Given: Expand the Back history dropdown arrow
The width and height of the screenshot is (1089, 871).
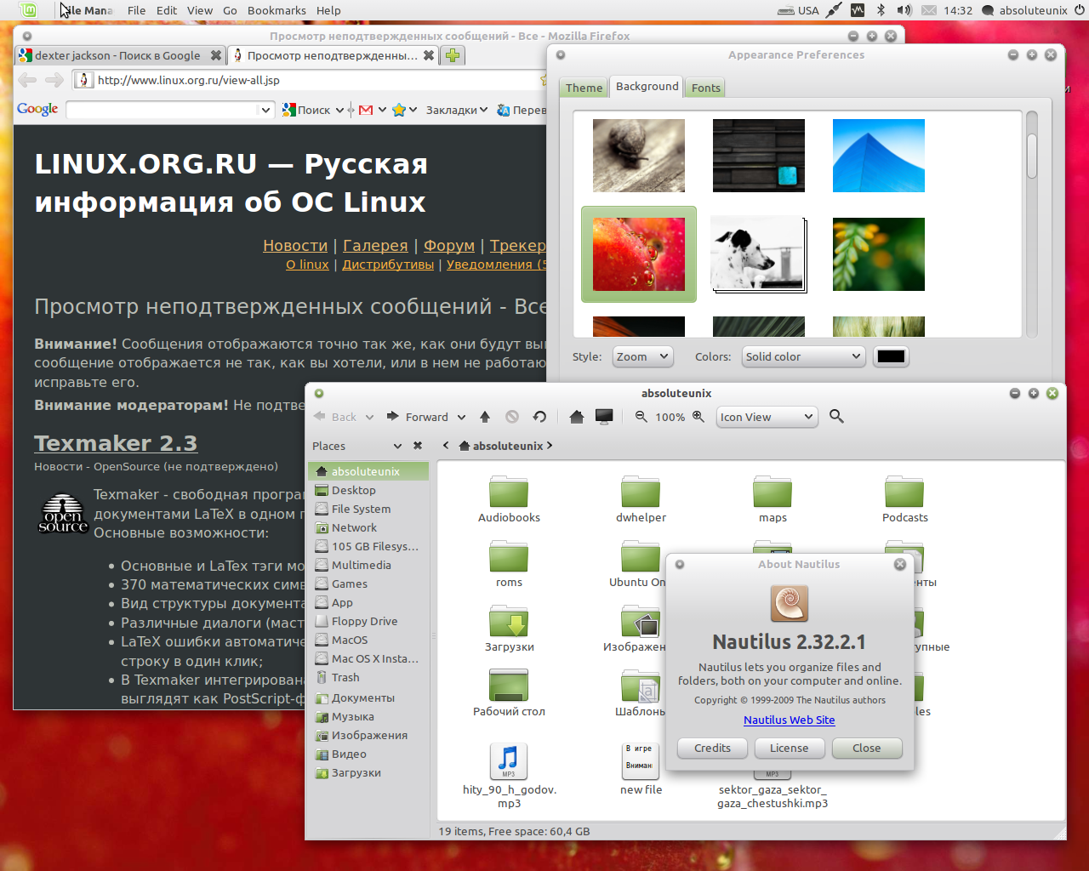Looking at the screenshot, I should pos(369,417).
